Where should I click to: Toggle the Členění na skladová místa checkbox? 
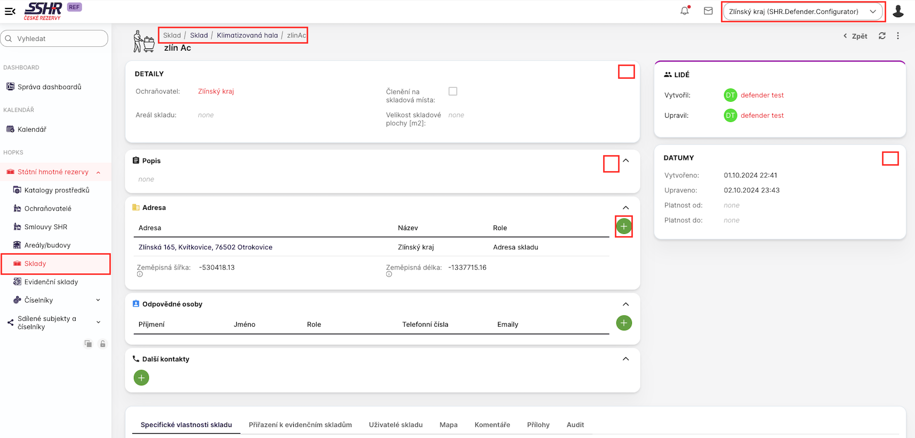[x=453, y=92]
